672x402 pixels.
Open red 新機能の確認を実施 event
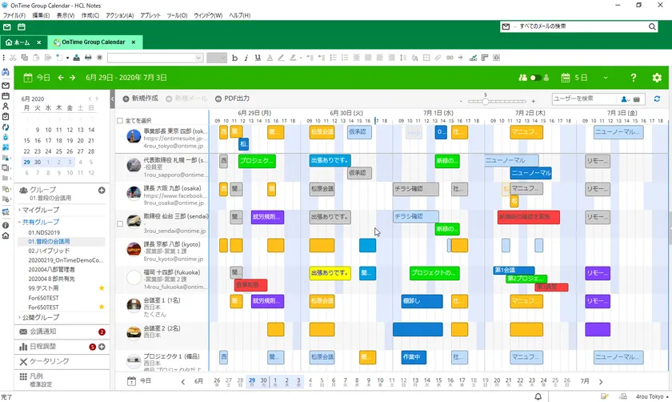tap(529, 217)
